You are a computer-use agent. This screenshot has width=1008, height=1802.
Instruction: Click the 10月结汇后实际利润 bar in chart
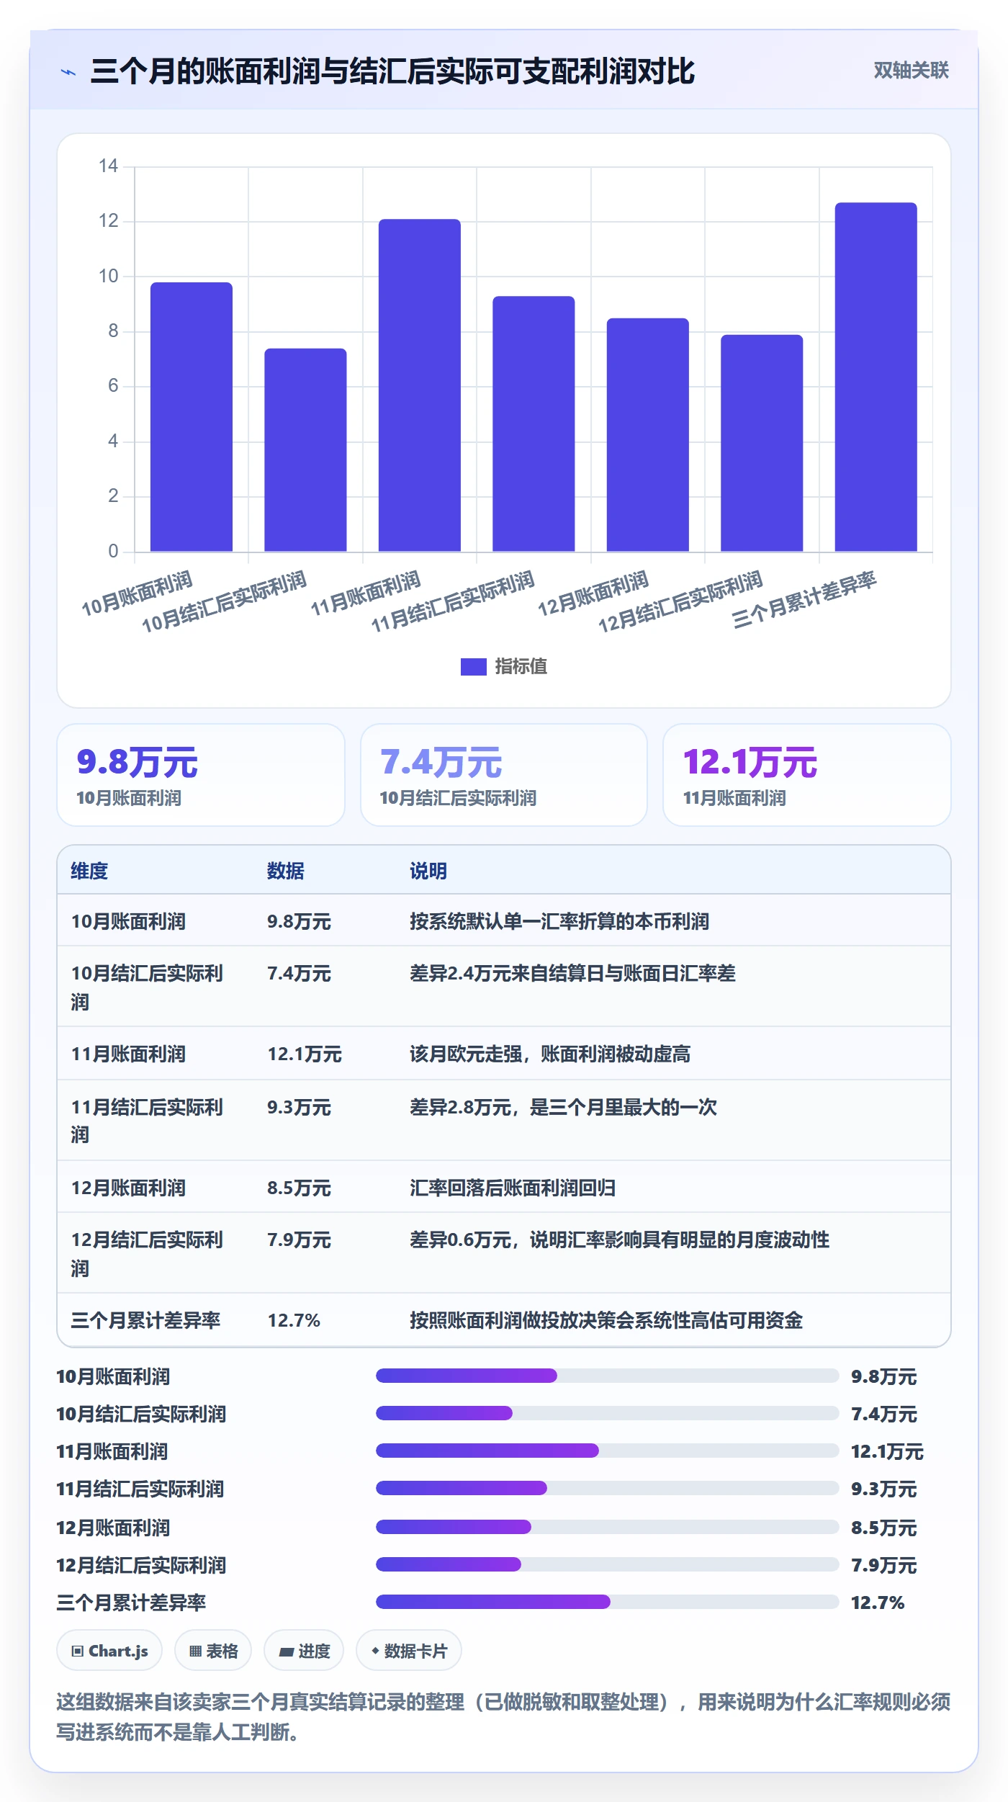click(305, 450)
